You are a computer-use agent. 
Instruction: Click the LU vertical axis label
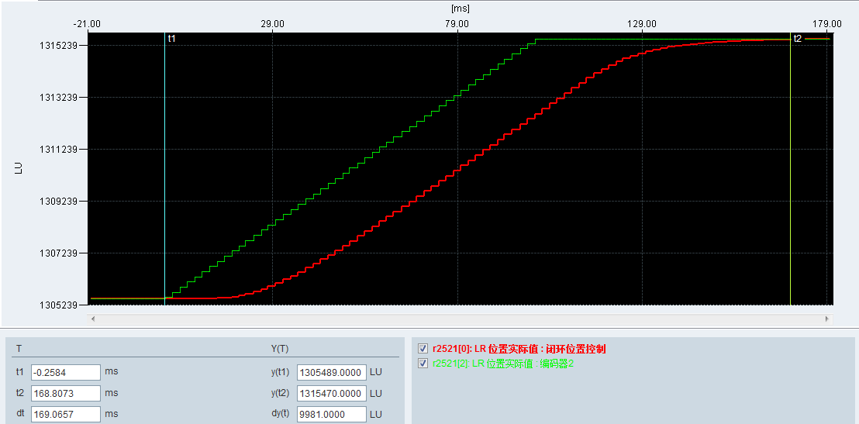pyautogui.click(x=18, y=169)
